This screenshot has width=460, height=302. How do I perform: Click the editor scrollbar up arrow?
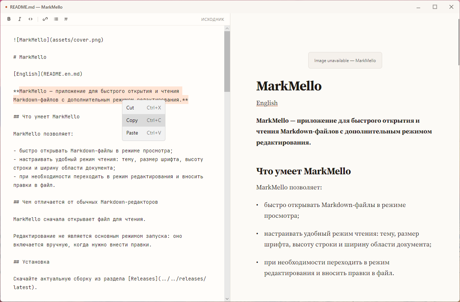point(227,28)
